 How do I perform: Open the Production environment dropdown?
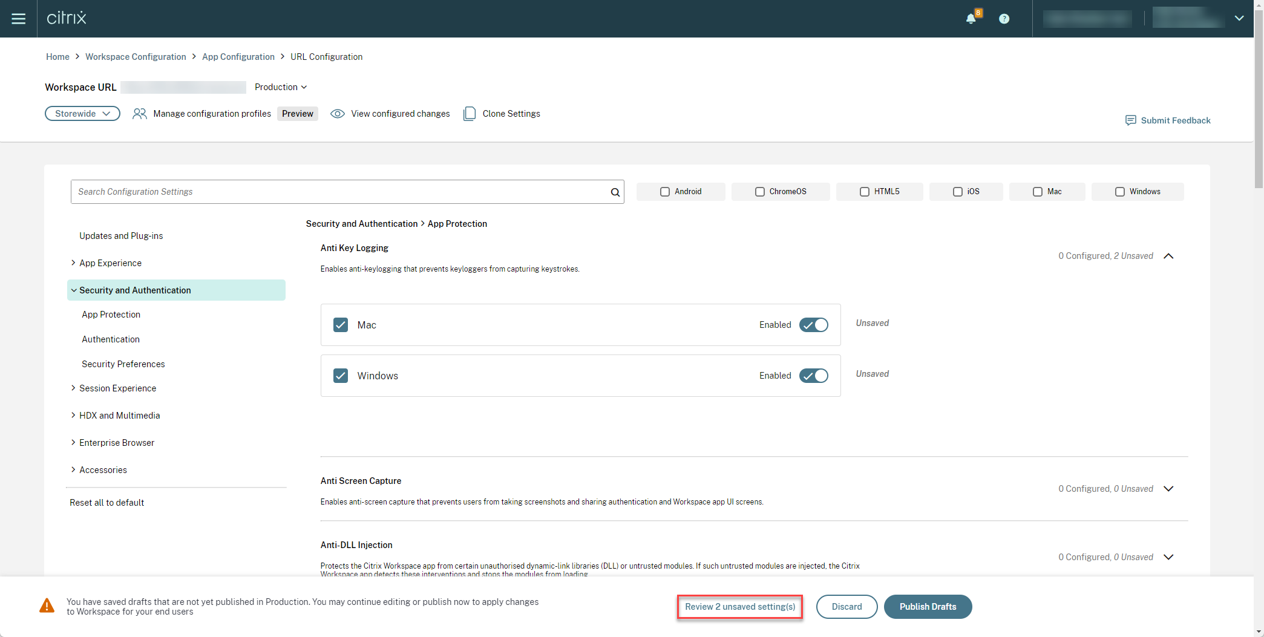[280, 87]
